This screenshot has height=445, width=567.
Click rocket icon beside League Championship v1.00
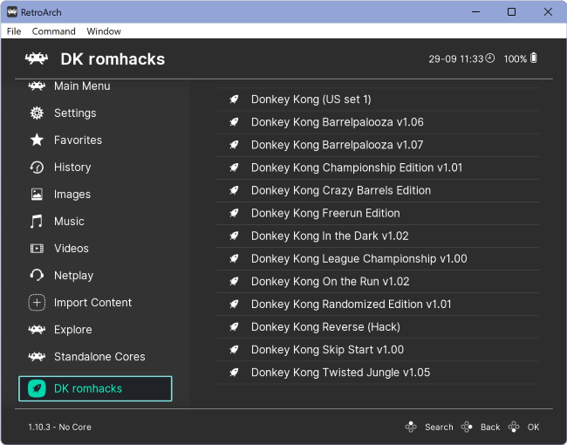pyautogui.click(x=234, y=258)
